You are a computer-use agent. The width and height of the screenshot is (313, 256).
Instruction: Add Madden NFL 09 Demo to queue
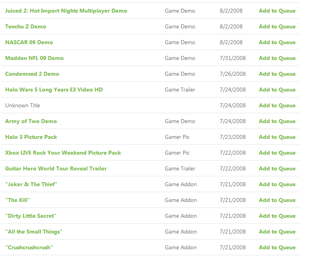point(277,58)
